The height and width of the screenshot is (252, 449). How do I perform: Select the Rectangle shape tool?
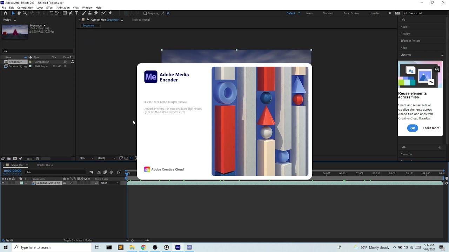click(x=65, y=13)
